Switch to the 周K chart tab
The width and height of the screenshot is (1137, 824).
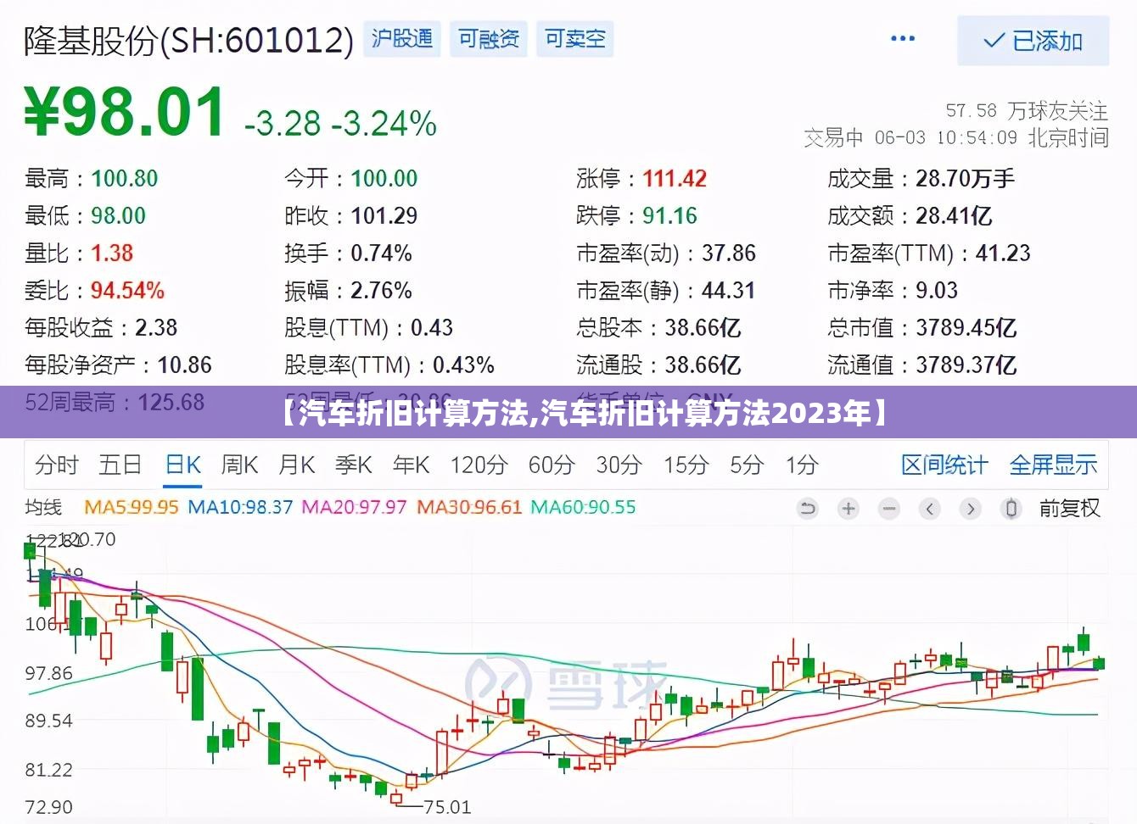pos(239,465)
